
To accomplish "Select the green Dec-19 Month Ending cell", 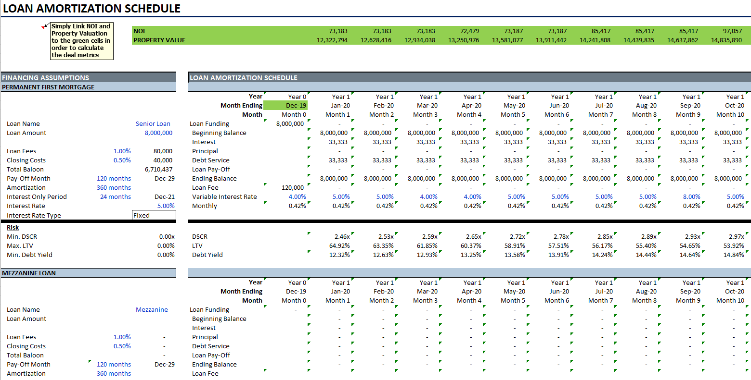I will 285,105.
